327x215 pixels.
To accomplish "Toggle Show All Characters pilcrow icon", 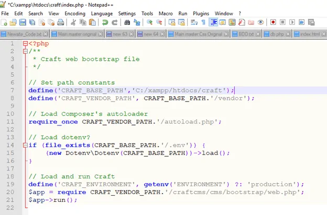I will tap(203, 22).
